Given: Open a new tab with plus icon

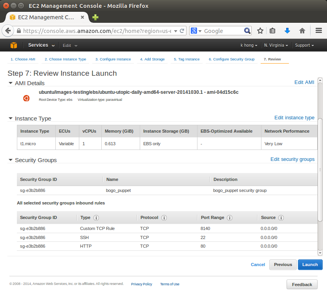Looking at the screenshot, I should pos(95,17).
